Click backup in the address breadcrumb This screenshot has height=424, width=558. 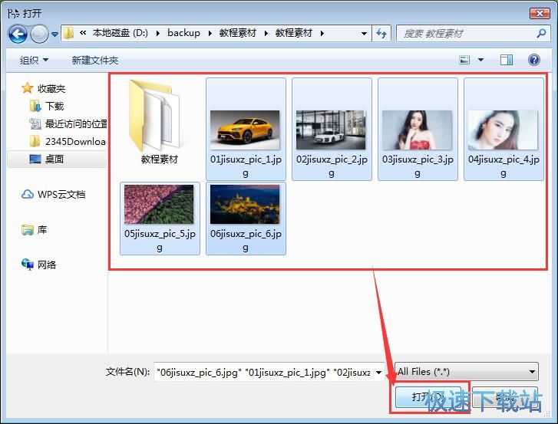pyautogui.click(x=183, y=33)
